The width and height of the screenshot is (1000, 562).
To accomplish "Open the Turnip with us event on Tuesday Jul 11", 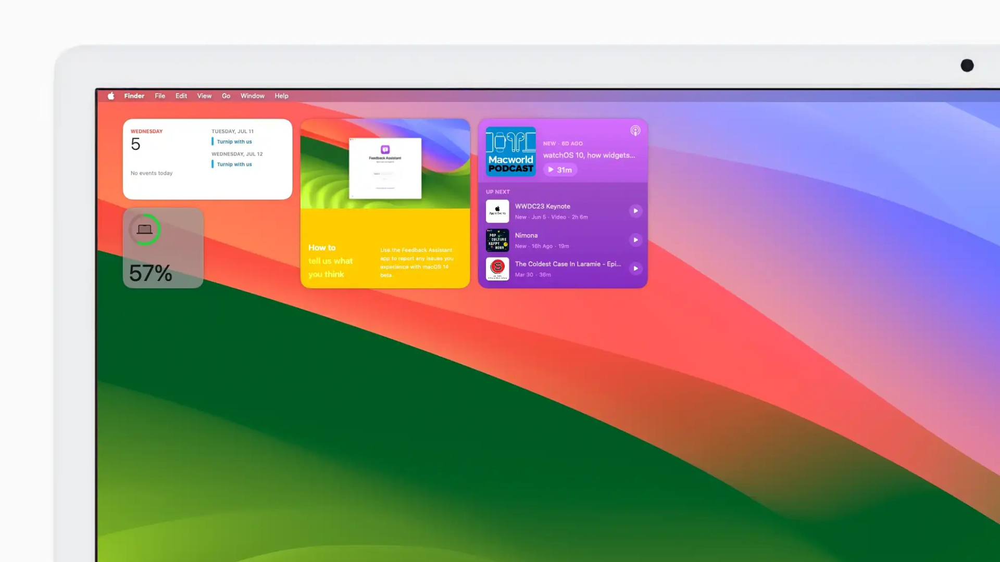I will [234, 141].
